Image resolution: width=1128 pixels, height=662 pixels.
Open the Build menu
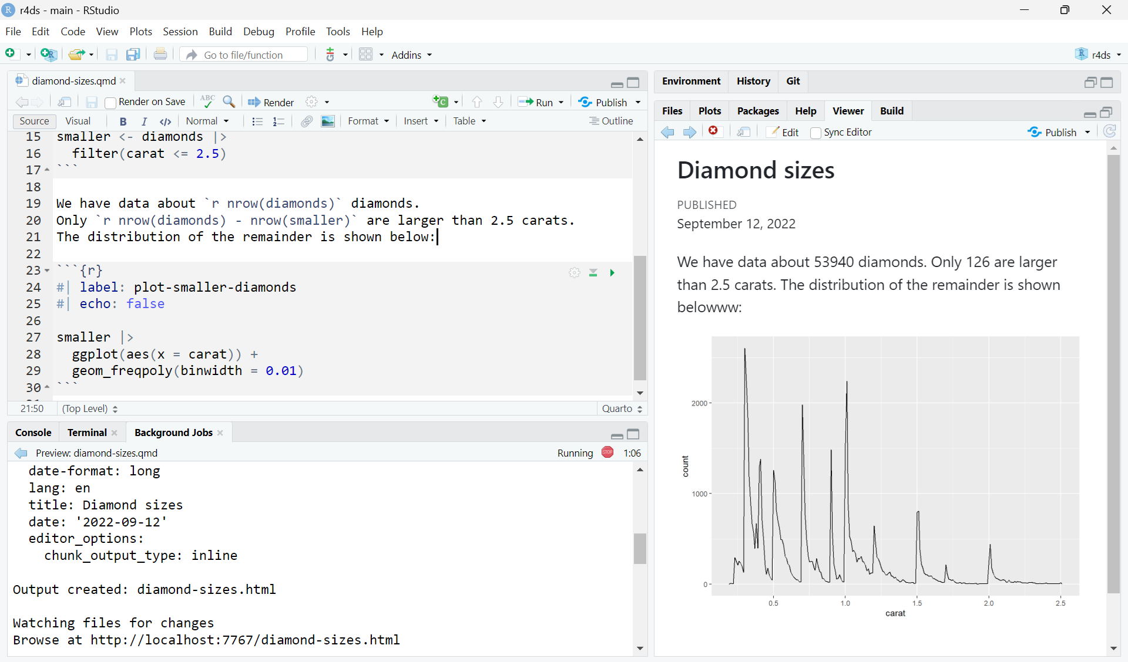pyautogui.click(x=220, y=31)
